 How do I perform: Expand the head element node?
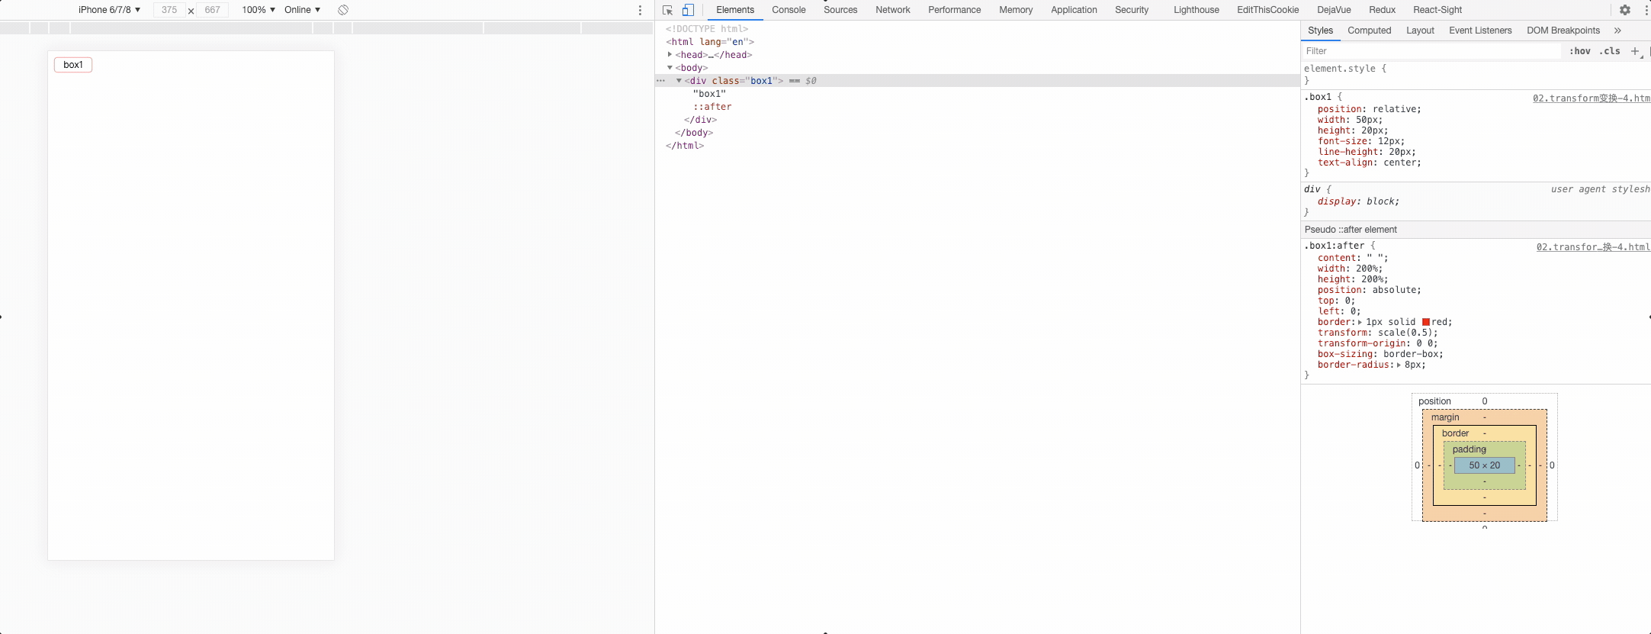point(670,55)
